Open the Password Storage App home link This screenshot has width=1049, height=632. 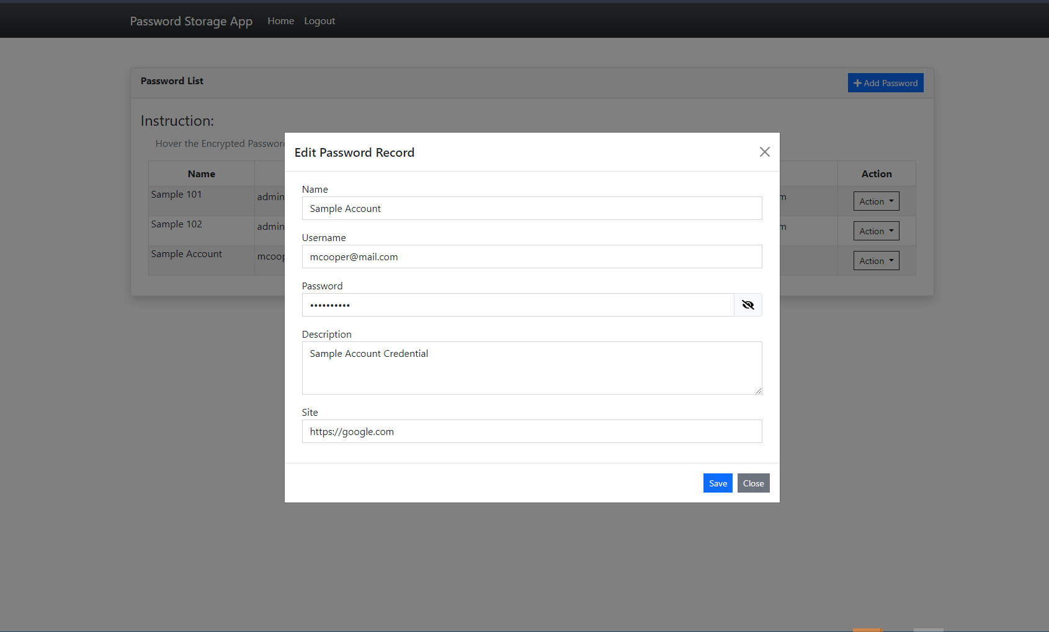tap(190, 20)
